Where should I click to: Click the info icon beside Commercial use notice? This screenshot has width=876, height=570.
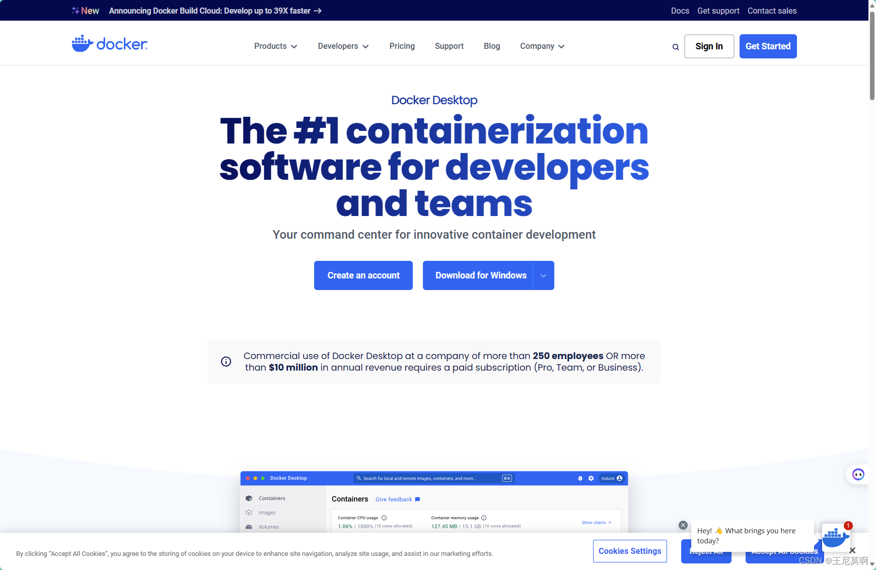click(226, 362)
